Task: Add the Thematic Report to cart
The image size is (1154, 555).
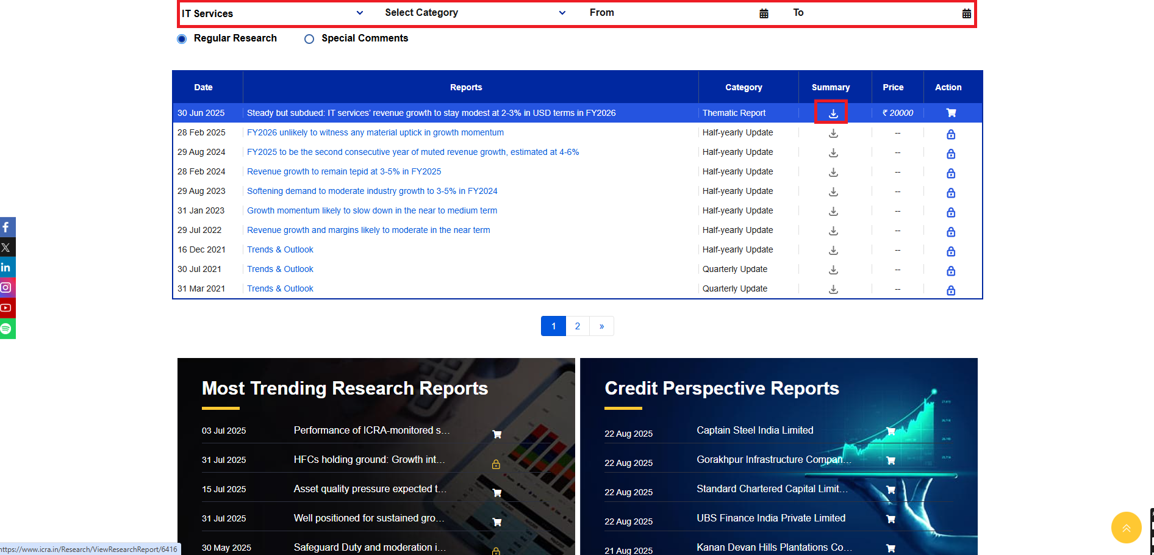Action: click(x=950, y=113)
